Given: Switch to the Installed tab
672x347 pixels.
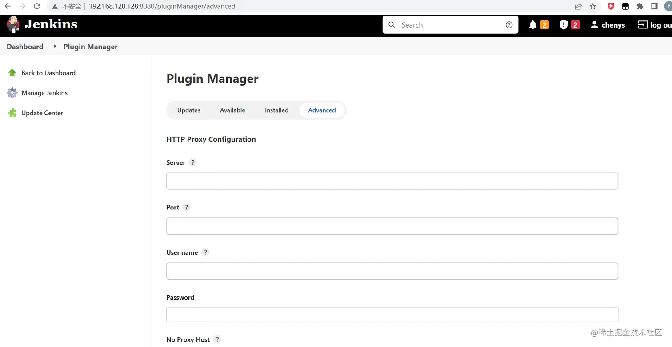Looking at the screenshot, I should click(x=276, y=110).
